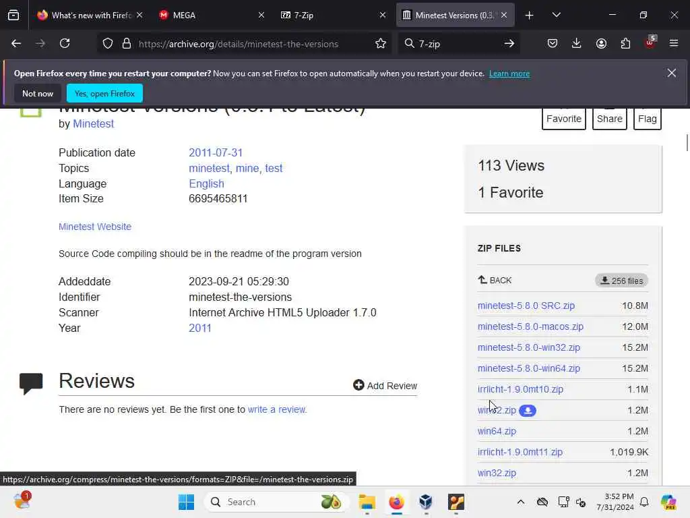Image resolution: width=690 pixels, height=518 pixels.
Task: Download irrlicht-1.9.0mt10.zip
Action: click(x=520, y=389)
